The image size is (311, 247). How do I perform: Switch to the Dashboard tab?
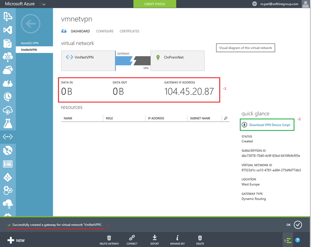(80, 31)
